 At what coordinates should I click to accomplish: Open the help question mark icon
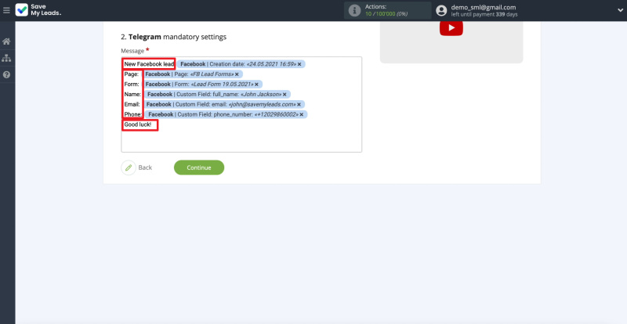pyautogui.click(x=6, y=74)
